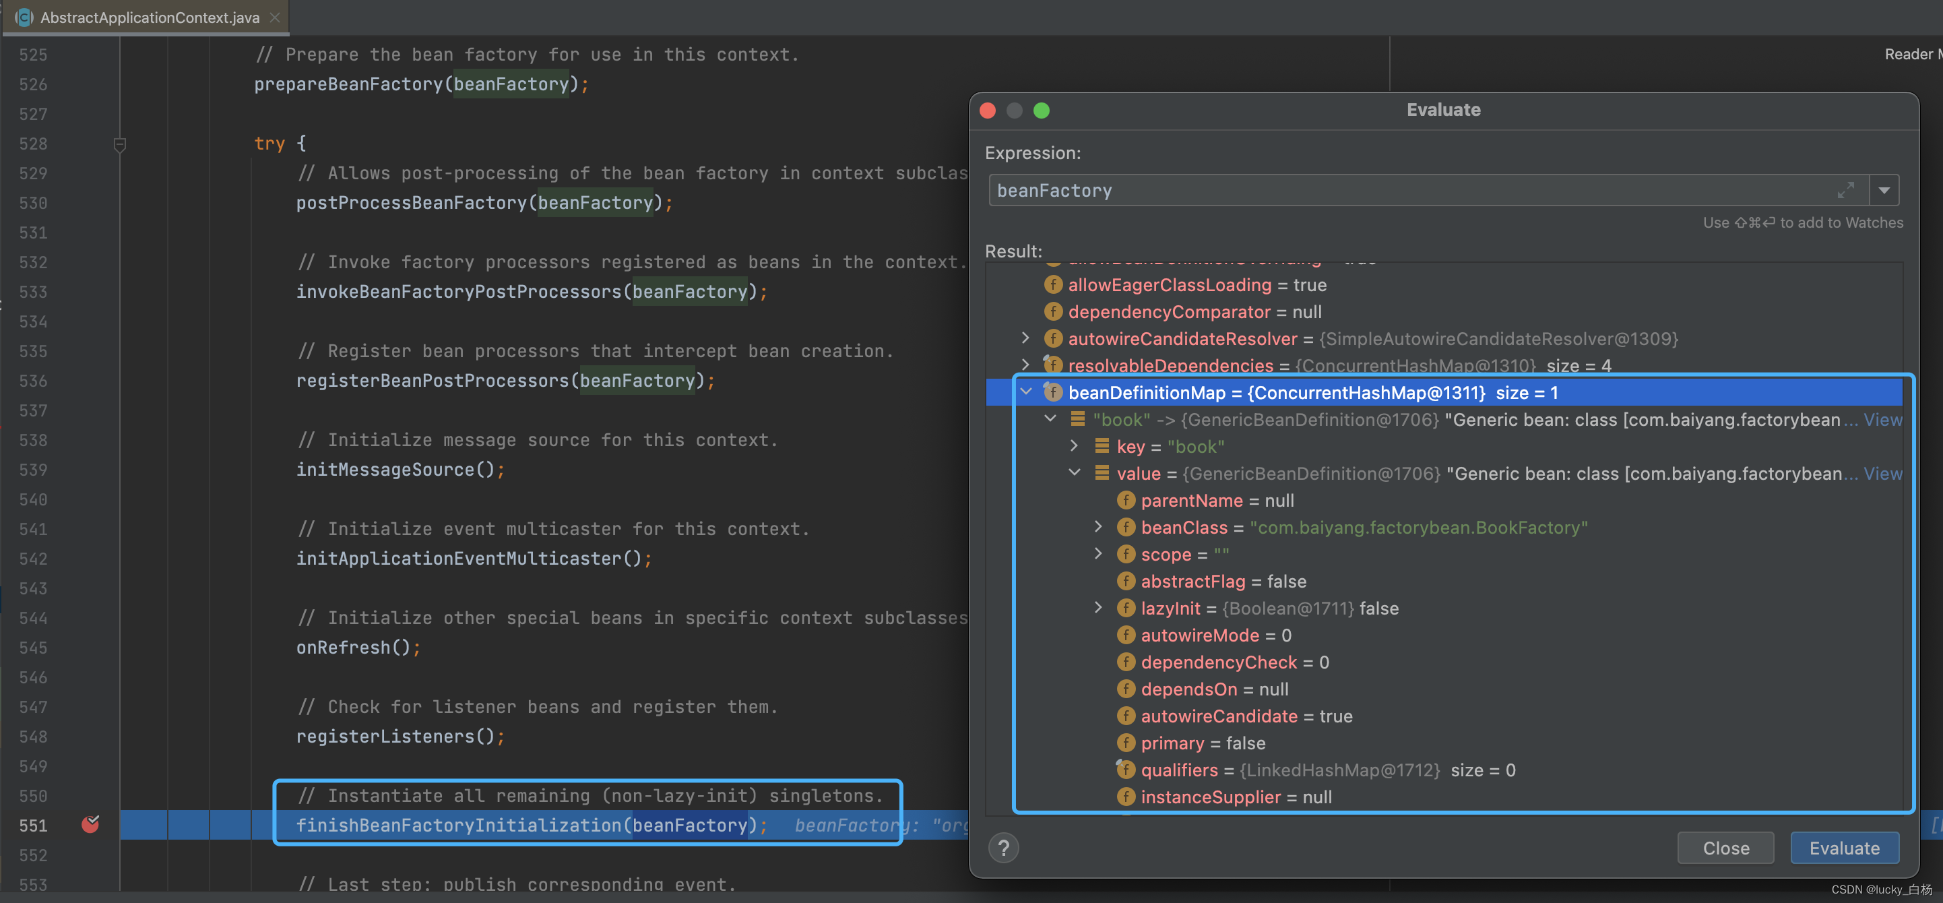Viewport: 1943px width, 903px height.
Task: Expand the lazyInit Boolean node
Action: click(1098, 607)
